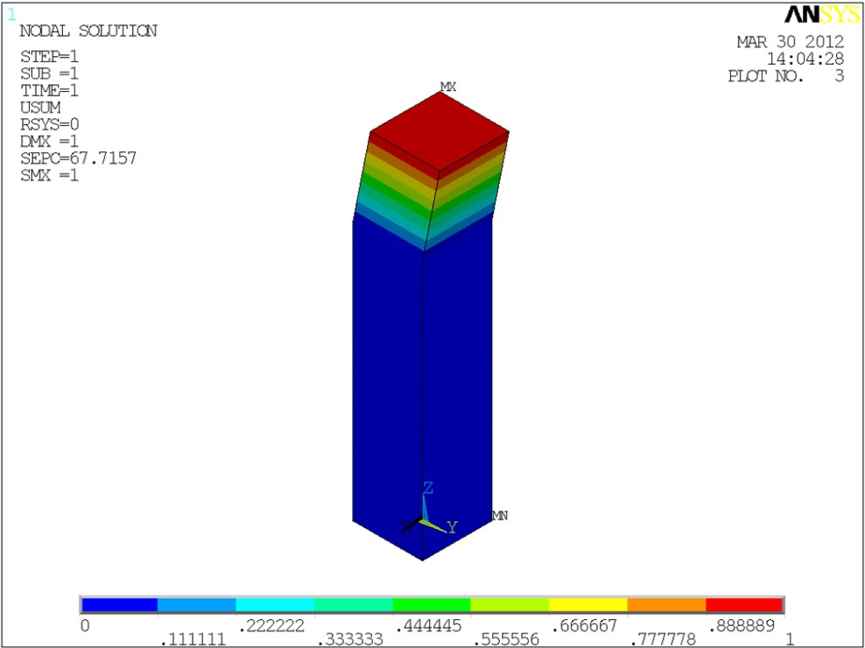This screenshot has width=865, height=648.
Task: Click the Z axis of the coordinate triad
Action: (427, 489)
